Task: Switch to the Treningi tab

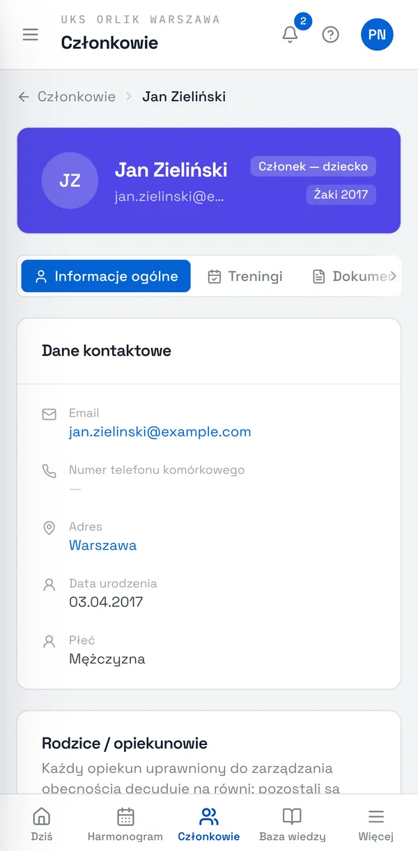Action: click(245, 276)
